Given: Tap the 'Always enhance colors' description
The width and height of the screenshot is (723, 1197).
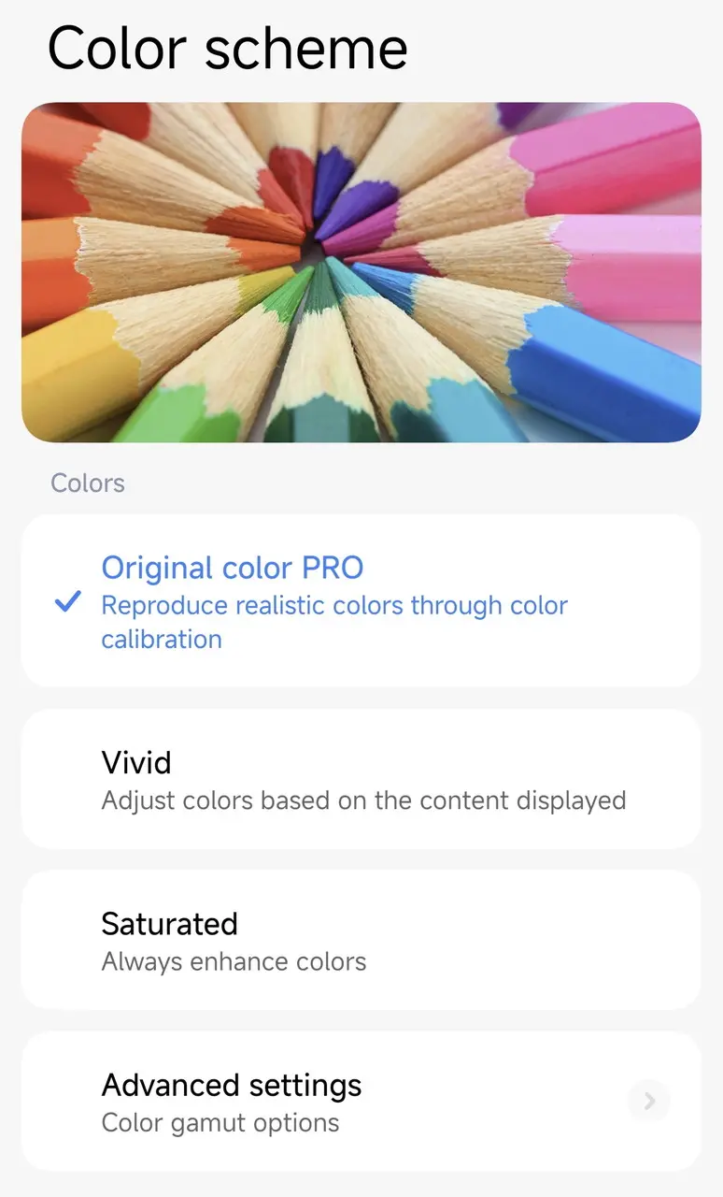Looking at the screenshot, I should [x=234, y=962].
